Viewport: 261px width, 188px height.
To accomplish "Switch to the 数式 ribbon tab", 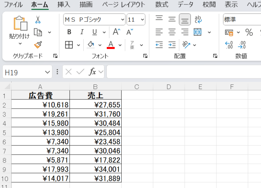I will pos(162,5).
